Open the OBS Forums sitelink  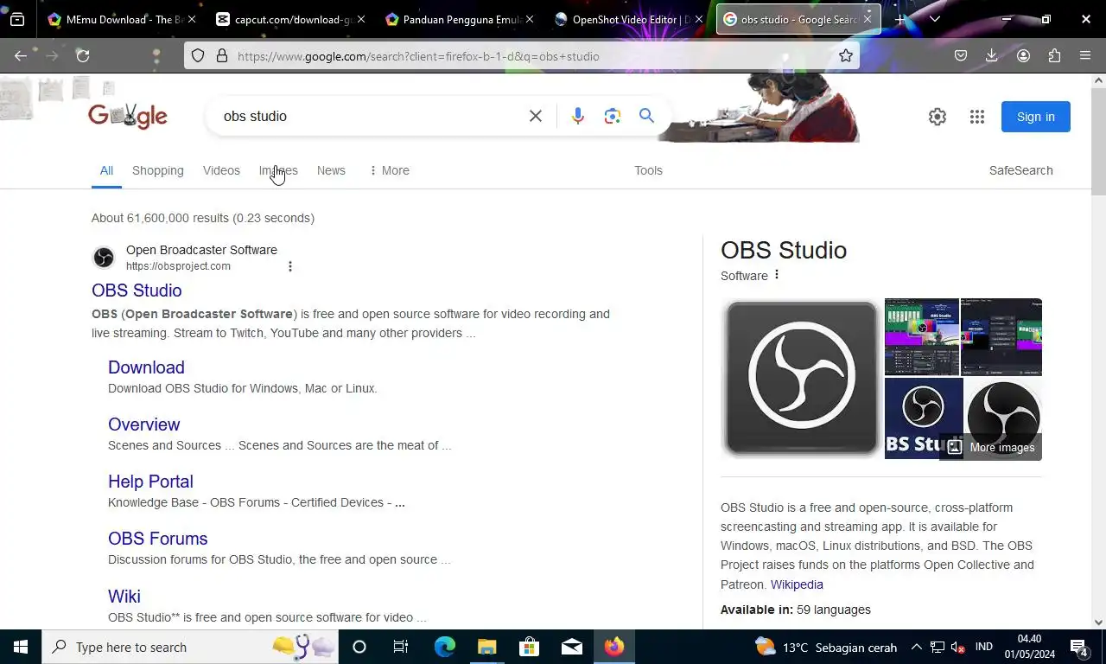pos(158,539)
